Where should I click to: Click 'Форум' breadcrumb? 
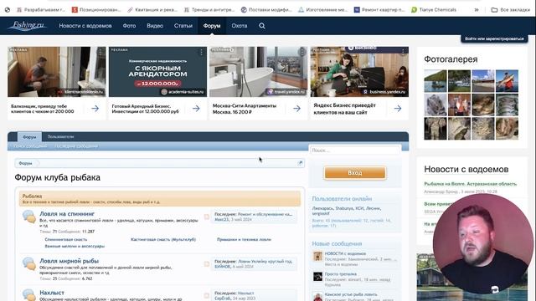click(26, 163)
